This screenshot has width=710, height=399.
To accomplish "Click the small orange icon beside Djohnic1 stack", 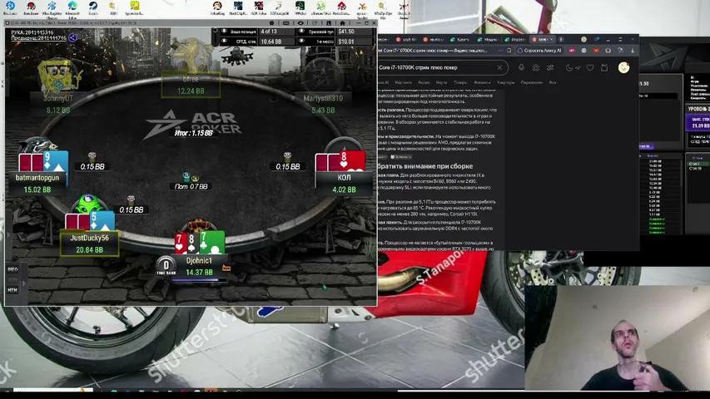I will coord(226,268).
